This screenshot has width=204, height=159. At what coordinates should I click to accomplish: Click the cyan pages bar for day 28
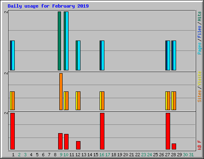coord(175,55)
